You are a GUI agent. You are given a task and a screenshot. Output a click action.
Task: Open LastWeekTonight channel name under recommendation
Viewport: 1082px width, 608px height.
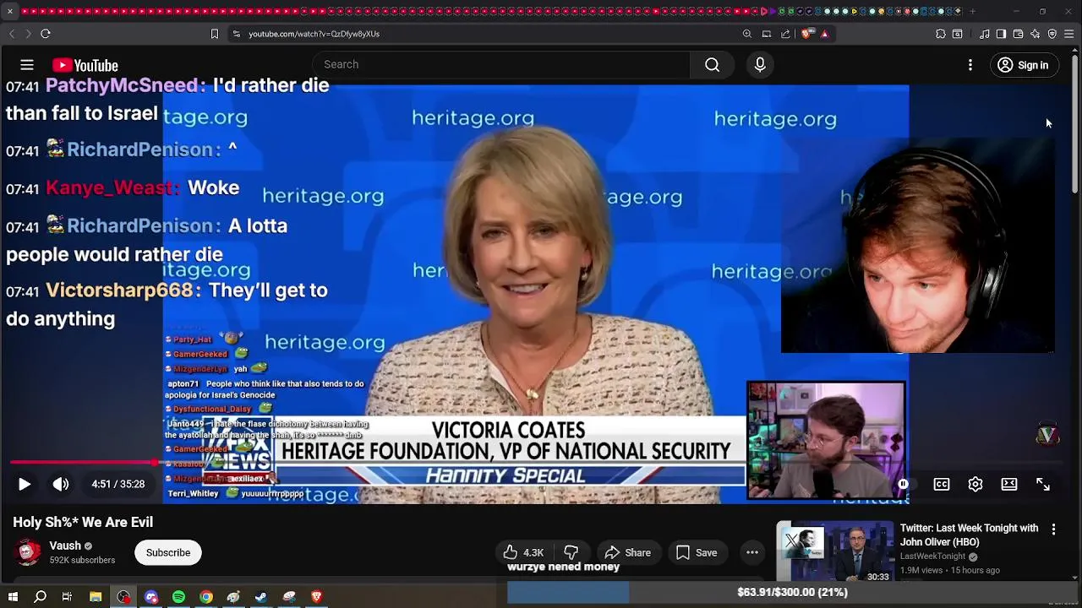pyautogui.click(x=932, y=556)
